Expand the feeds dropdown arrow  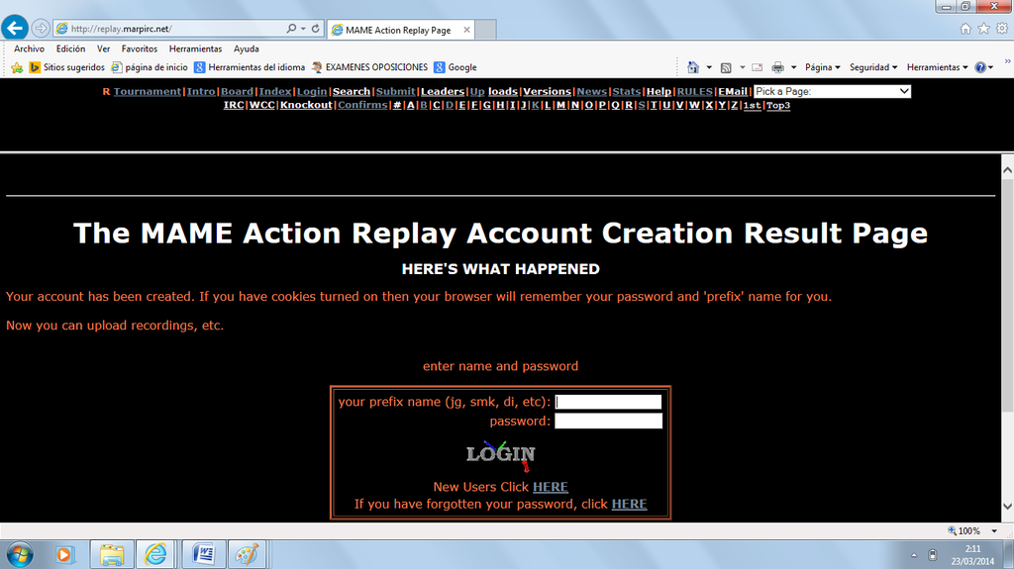pos(743,67)
